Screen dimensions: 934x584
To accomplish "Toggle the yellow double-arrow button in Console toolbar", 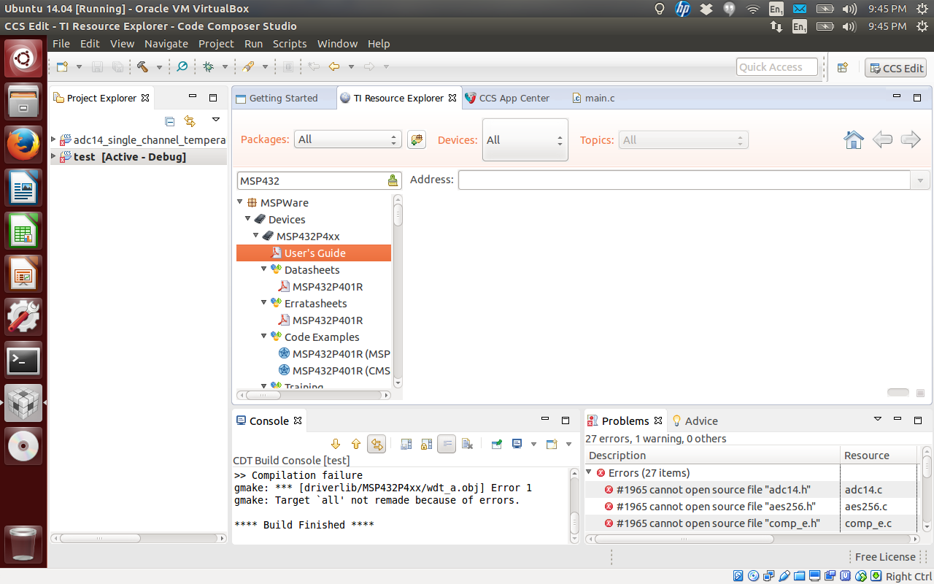I will tap(377, 444).
